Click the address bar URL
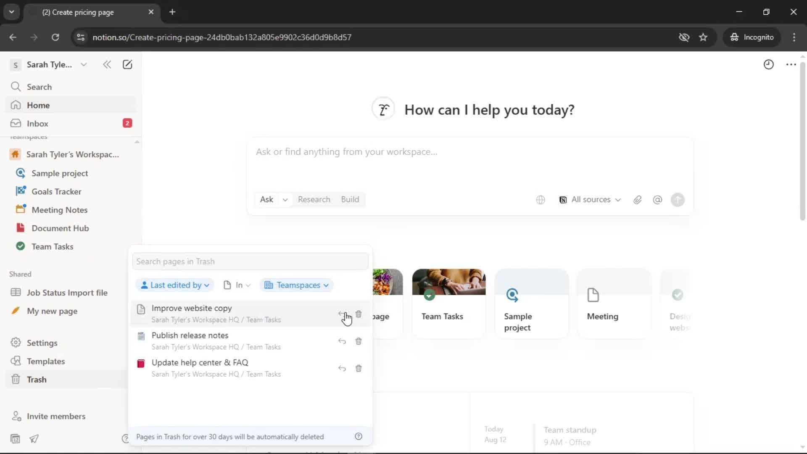 click(222, 37)
